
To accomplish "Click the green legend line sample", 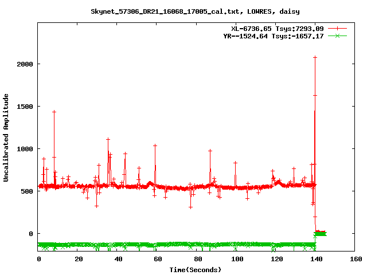I will tap(337, 36).
